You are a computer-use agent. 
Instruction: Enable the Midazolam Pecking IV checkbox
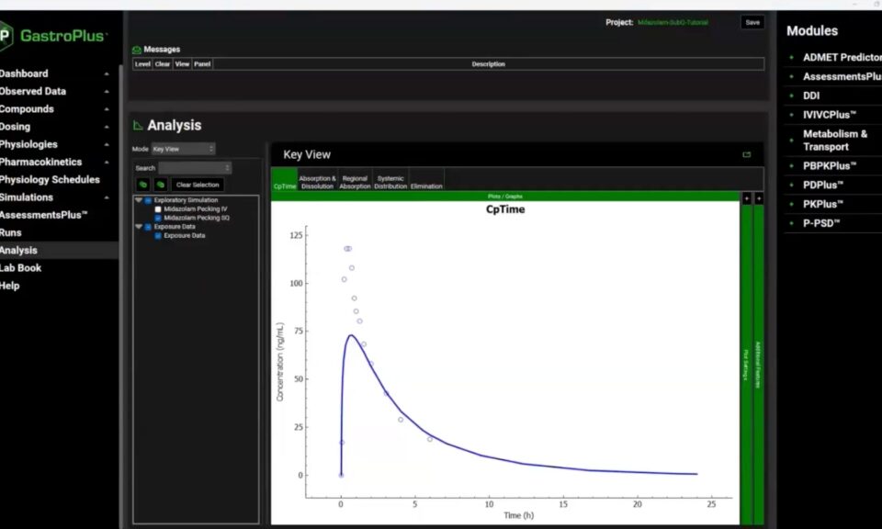coord(158,208)
